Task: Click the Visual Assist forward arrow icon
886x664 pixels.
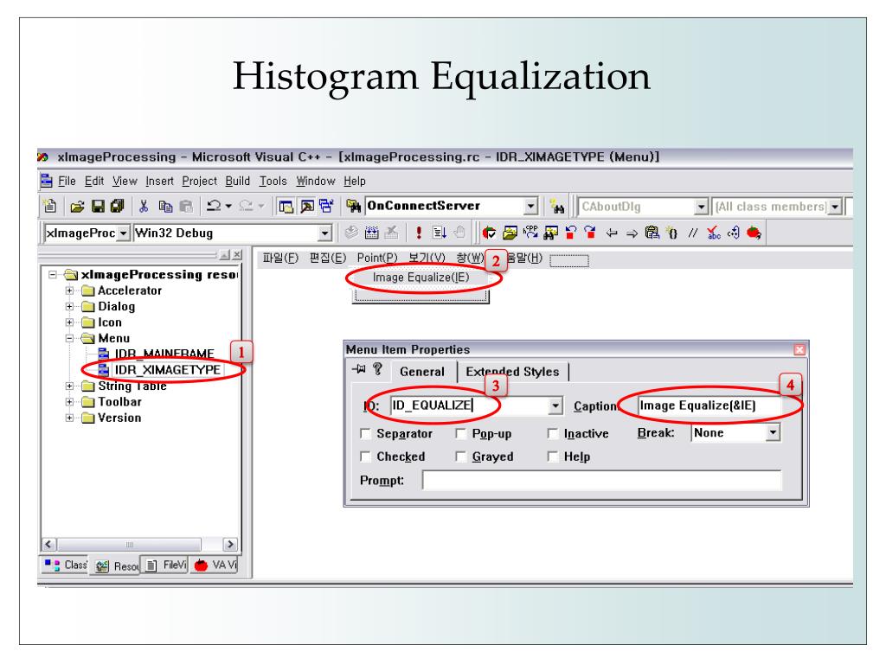Action: point(632,233)
